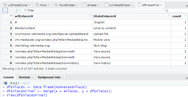Viewport: 188px width, 97px height.
Task: Select the action=history URL cell
Action: click(53, 63)
